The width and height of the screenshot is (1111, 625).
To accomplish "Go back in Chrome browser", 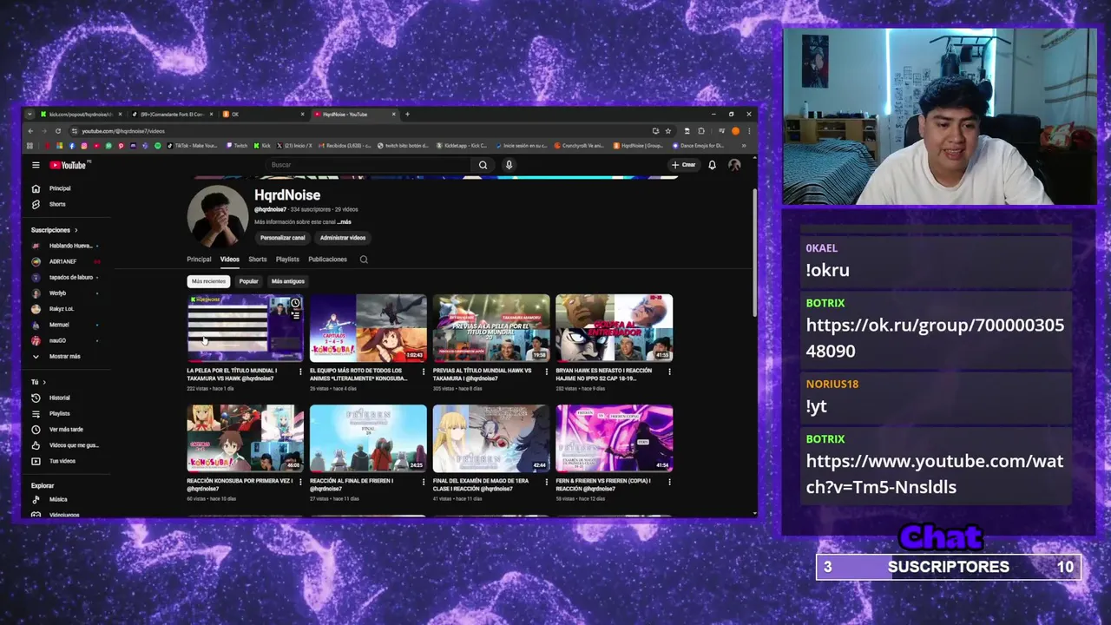I will tap(30, 131).
